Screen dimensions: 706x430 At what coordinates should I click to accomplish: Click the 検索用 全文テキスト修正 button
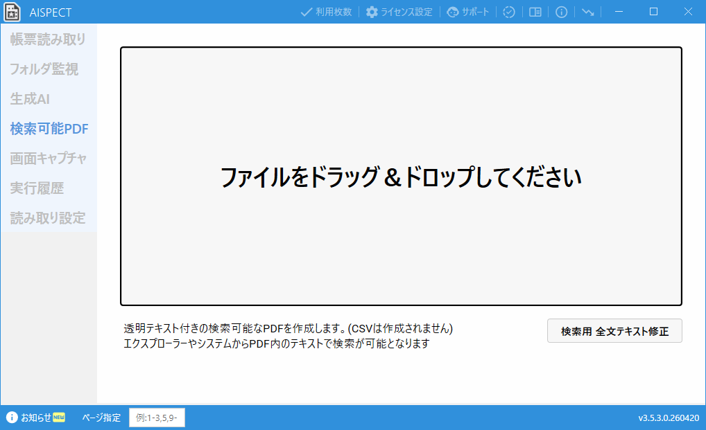614,330
